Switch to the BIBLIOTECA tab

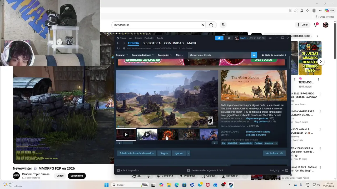pyautogui.click(x=151, y=43)
